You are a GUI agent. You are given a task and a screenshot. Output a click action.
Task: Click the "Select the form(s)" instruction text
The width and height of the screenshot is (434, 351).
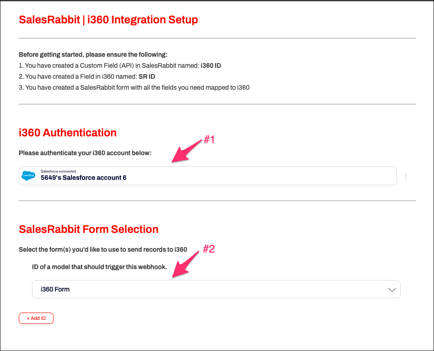tap(103, 249)
